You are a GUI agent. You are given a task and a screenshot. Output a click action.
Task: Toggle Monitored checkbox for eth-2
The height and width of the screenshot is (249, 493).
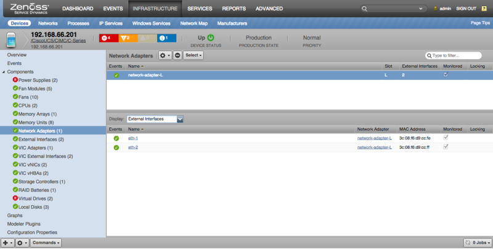tap(446, 146)
